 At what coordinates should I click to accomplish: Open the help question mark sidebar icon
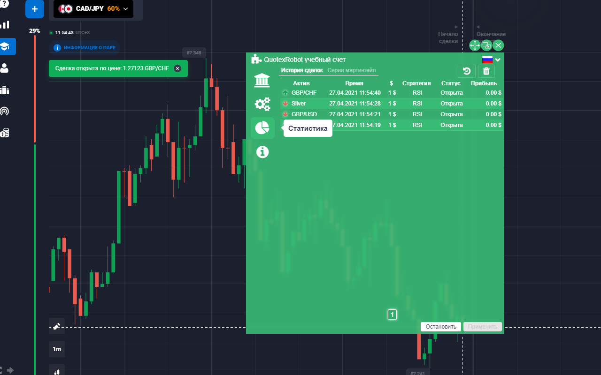5,4
